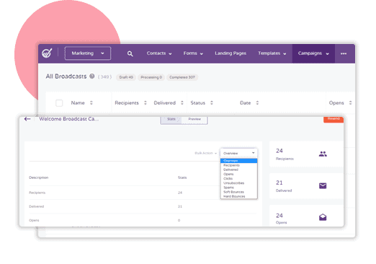Open the search magnifier icon
Viewport: 376px width, 264px height.
click(x=130, y=53)
